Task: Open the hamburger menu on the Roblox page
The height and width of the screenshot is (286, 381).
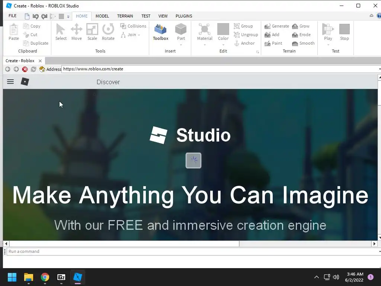Action: [x=10, y=82]
